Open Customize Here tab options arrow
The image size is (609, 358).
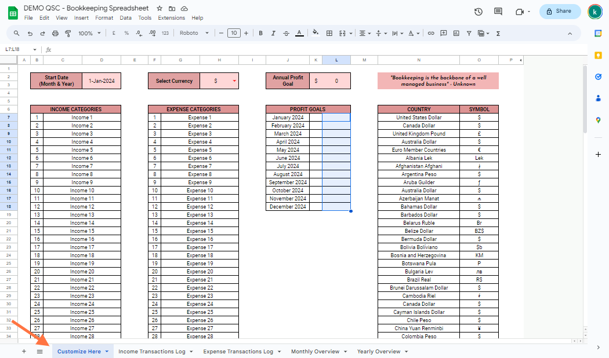pos(107,352)
